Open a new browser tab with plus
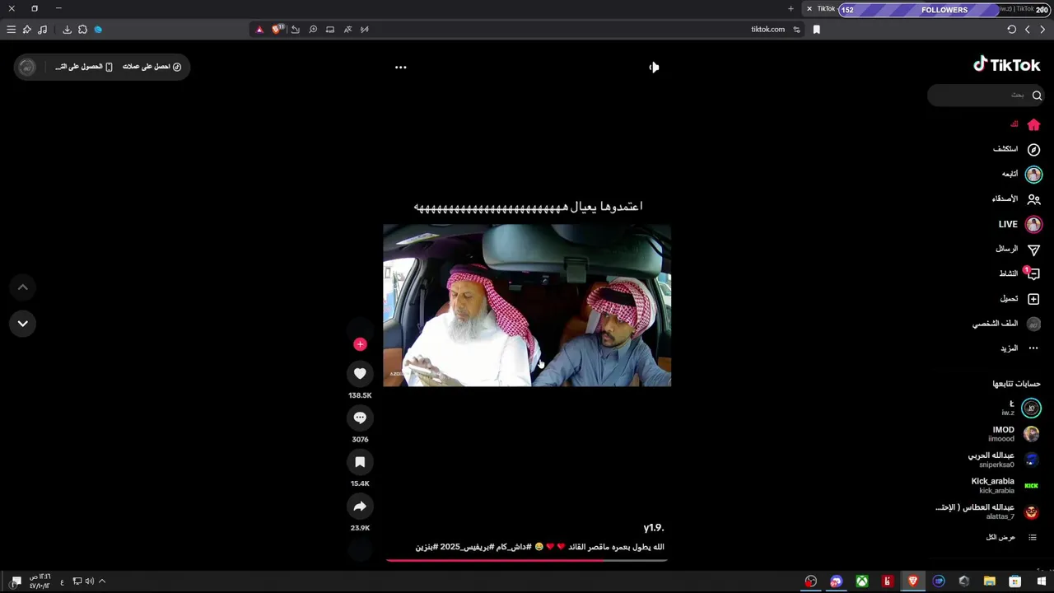1054x593 pixels. point(790,9)
